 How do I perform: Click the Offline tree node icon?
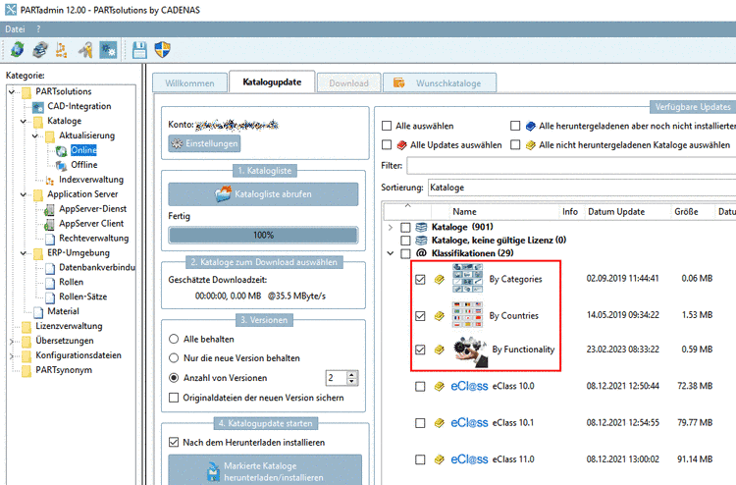[x=61, y=165]
